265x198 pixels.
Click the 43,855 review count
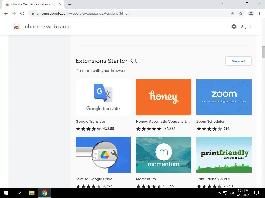[x=108, y=129]
